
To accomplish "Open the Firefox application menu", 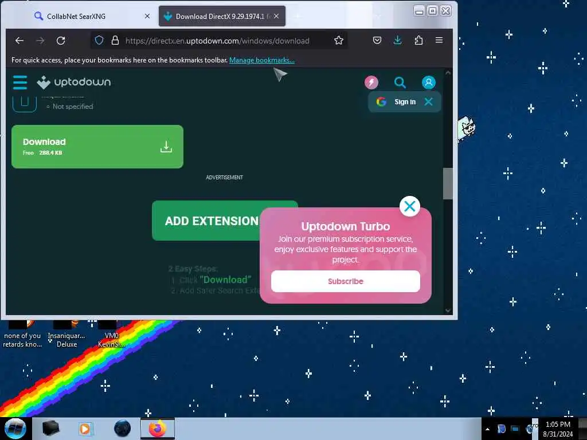I will click(x=439, y=40).
